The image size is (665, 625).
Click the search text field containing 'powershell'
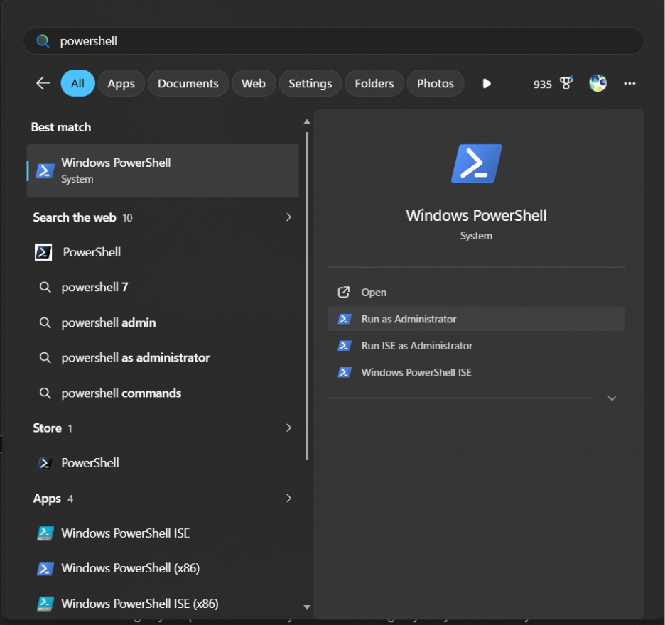333,41
